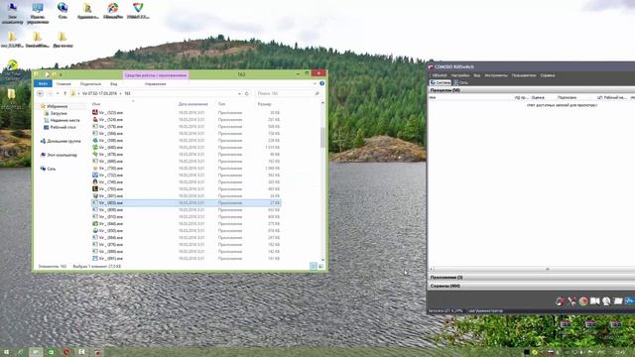635x357 pixels.
Task: Sort files by the Размер column
Action: tap(265, 104)
